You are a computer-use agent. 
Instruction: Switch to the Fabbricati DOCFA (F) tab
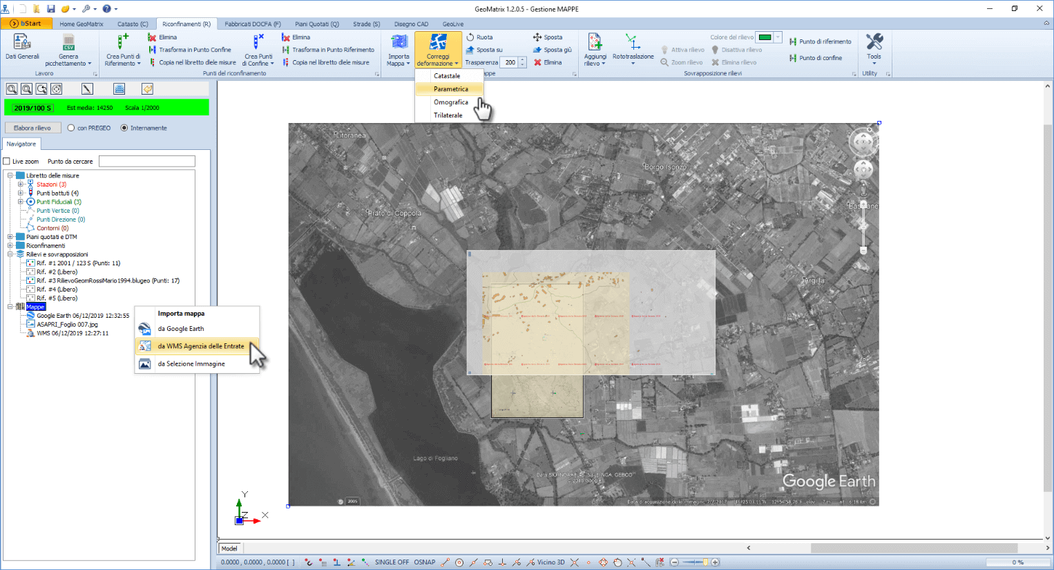253,24
